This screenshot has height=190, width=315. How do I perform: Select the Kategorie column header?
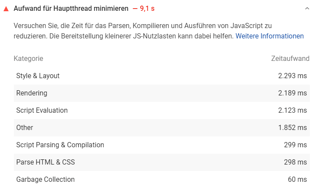coord(28,59)
